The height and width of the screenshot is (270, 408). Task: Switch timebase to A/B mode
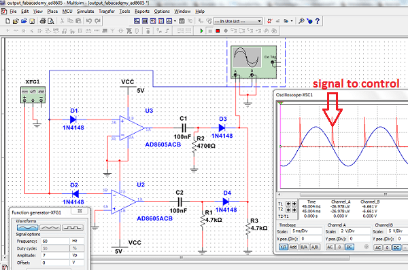point(315,247)
